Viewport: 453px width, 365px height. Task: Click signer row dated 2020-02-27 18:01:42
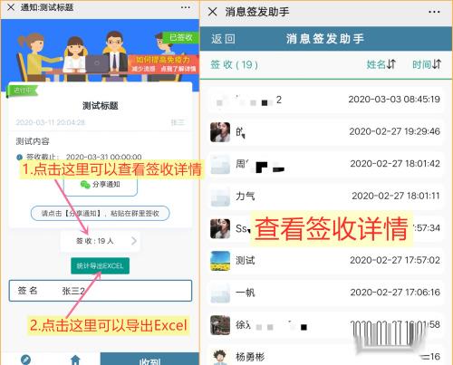(325, 164)
